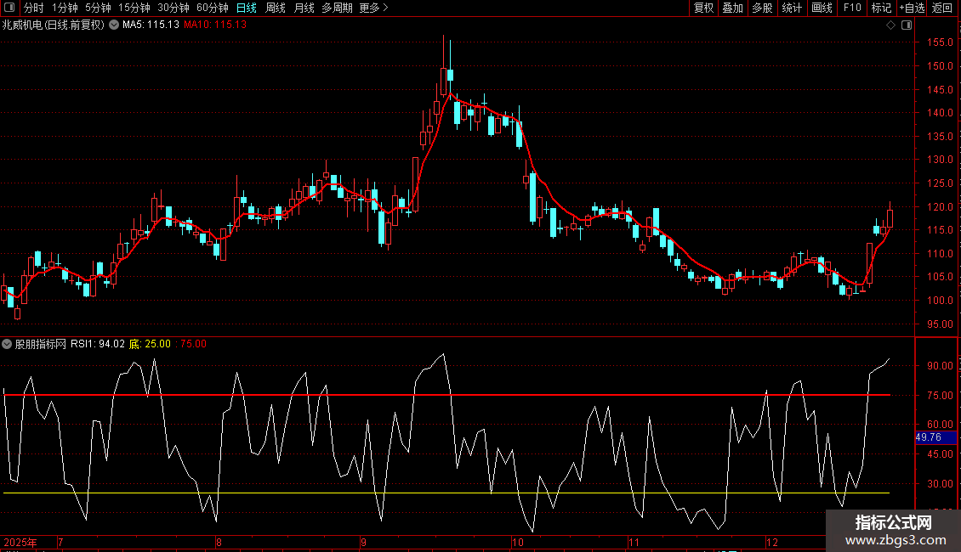Open the 多股 multi-stock view
961x552 pixels.
point(762,8)
